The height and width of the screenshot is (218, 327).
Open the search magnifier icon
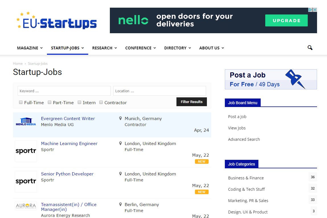[x=310, y=48]
